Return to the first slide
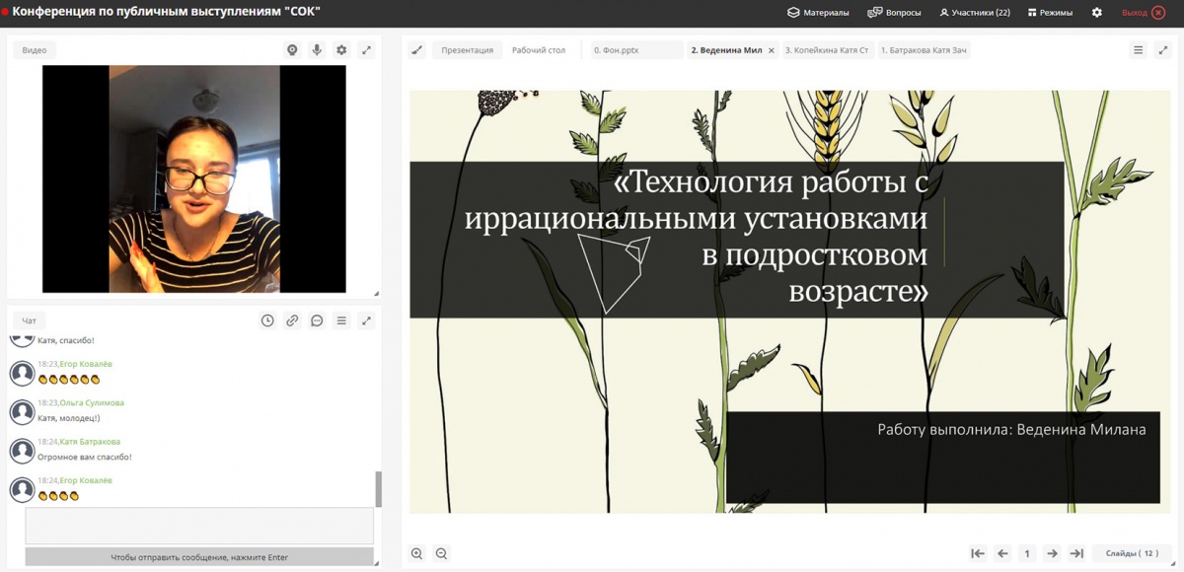Screen dimensions: 1184x572 (978, 554)
